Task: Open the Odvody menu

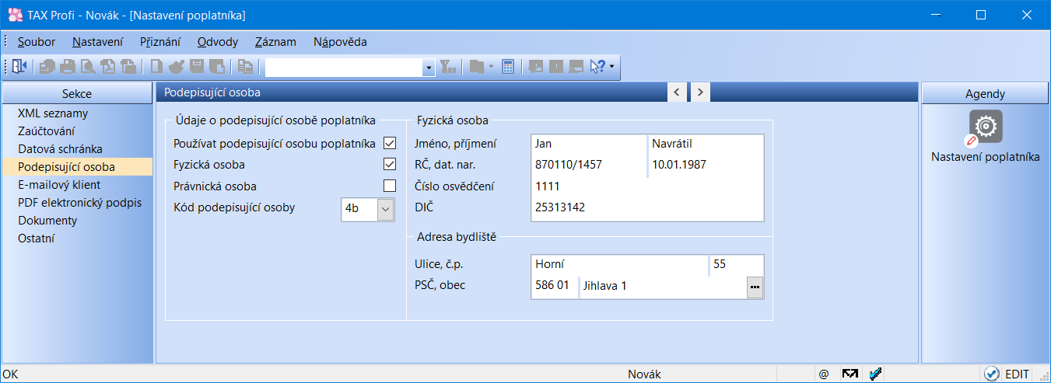Action: click(x=218, y=42)
